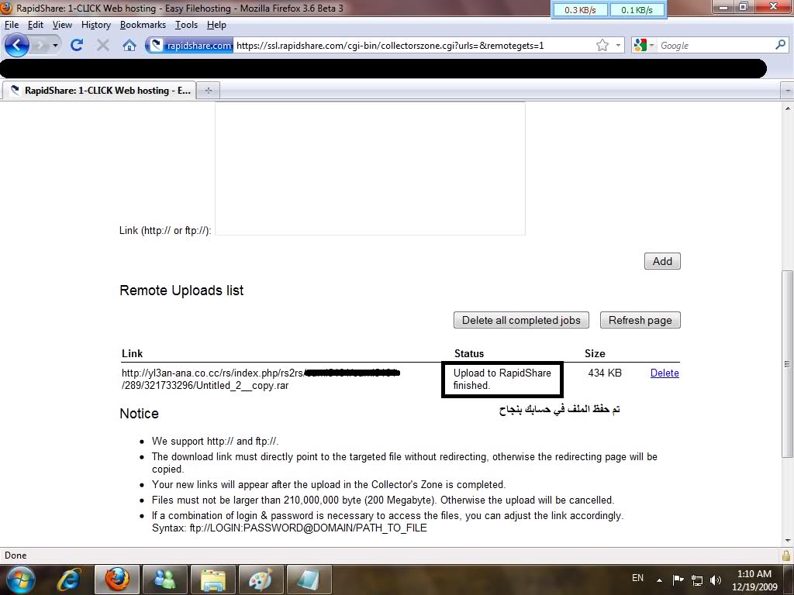
Task: Click the Size column header
Action: coord(595,353)
